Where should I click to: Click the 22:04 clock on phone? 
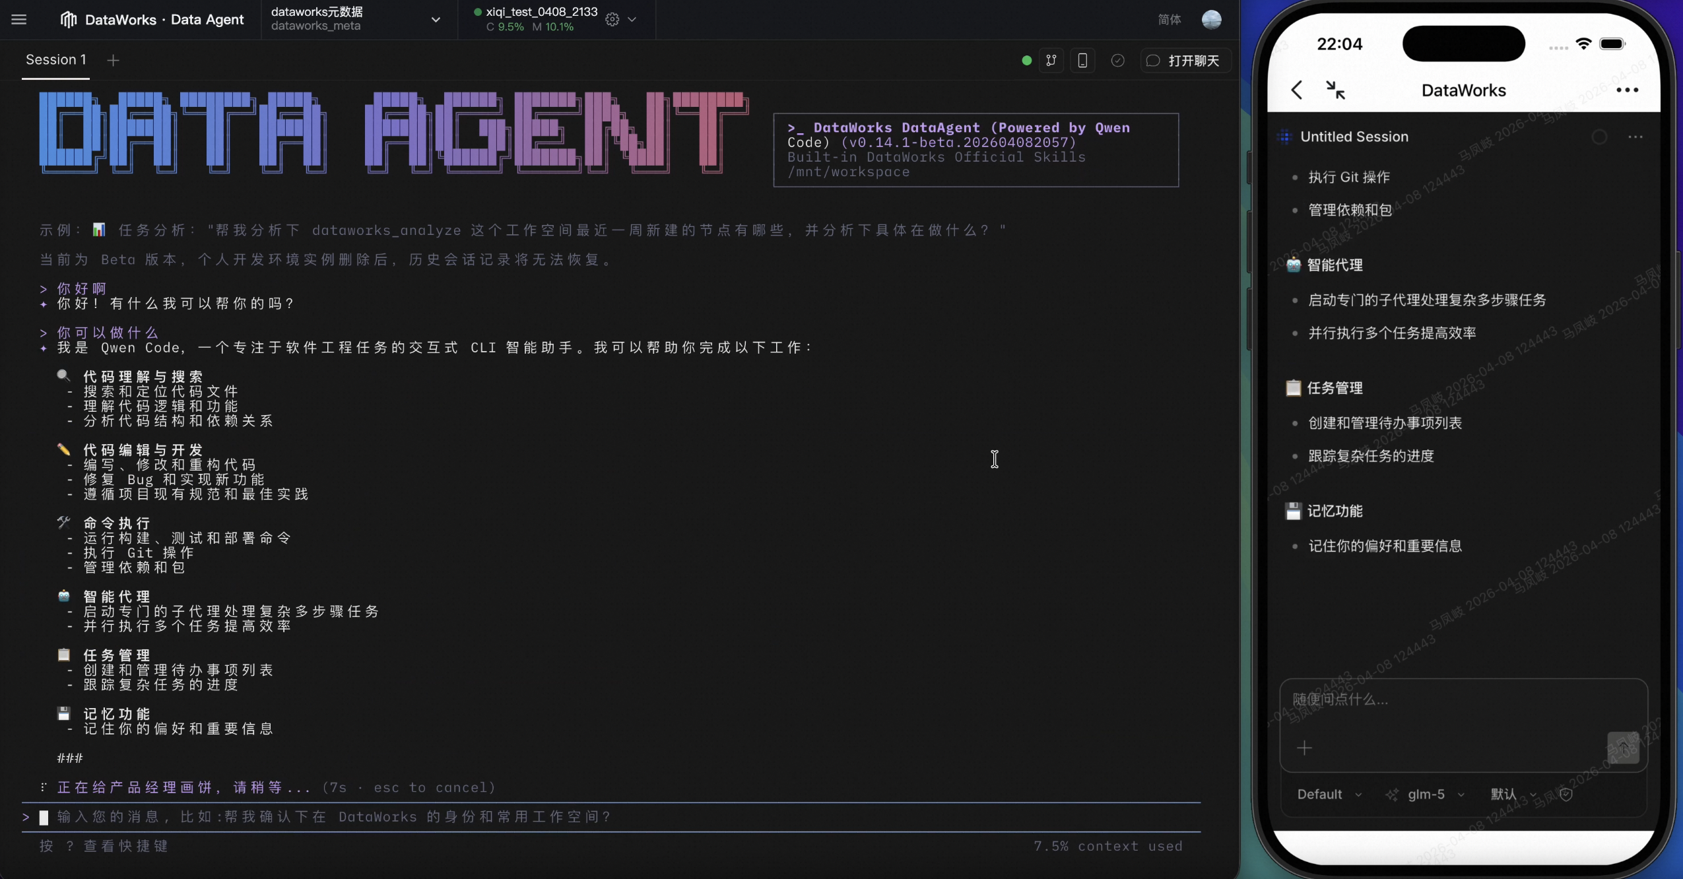[1339, 44]
